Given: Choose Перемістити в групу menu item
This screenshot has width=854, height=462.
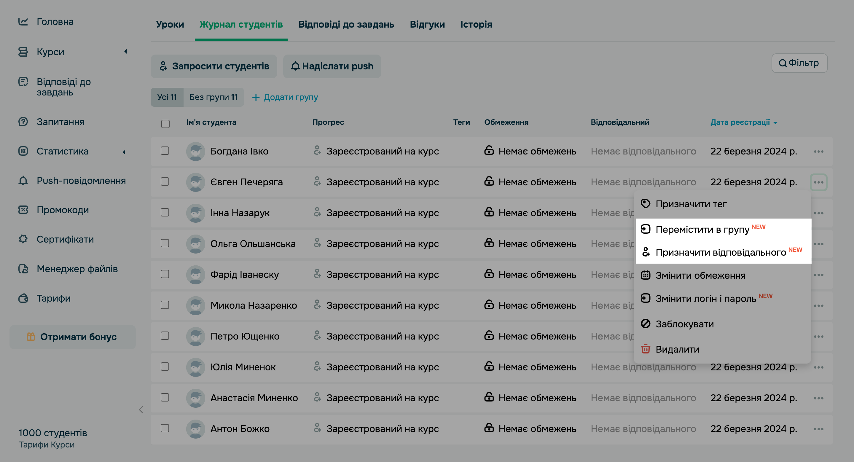Looking at the screenshot, I should (x=702, y=229).
